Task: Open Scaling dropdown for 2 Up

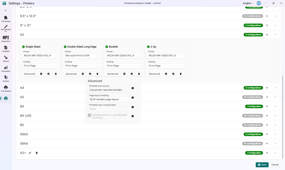Action: 165,66
